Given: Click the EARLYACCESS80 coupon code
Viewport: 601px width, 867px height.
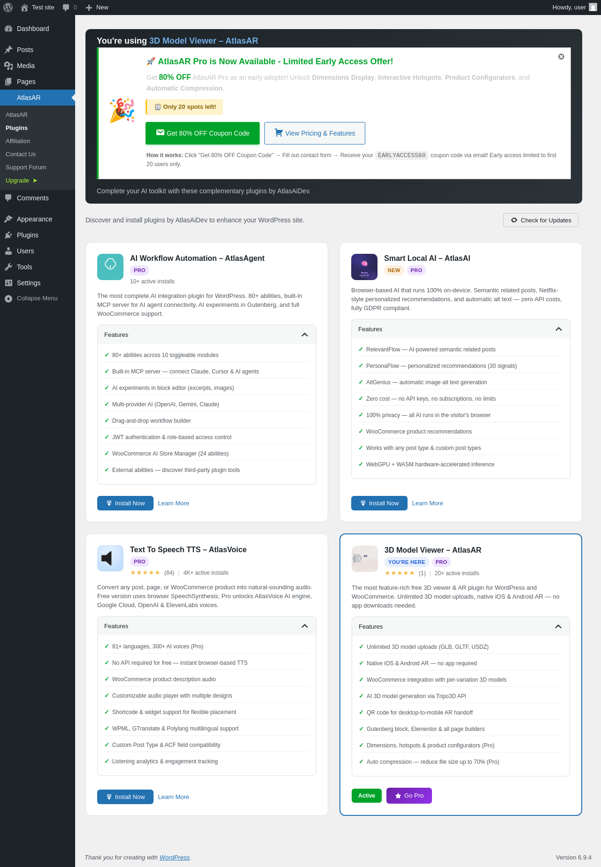Looking at the screenshot, I should click(402, 155).
